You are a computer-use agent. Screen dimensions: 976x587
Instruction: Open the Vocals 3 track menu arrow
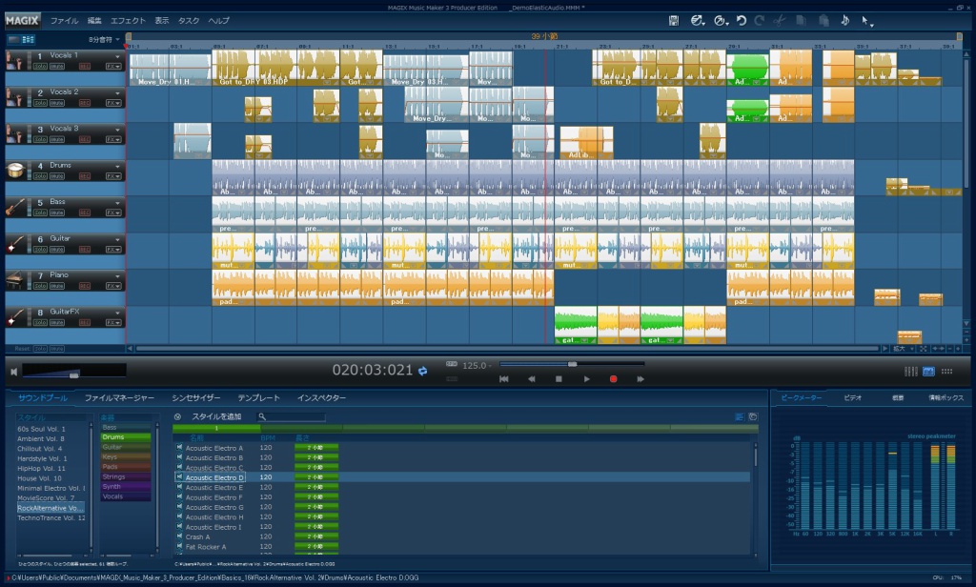point(117,131)
